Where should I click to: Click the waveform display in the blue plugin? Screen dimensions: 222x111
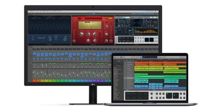[x=50, y=26]
